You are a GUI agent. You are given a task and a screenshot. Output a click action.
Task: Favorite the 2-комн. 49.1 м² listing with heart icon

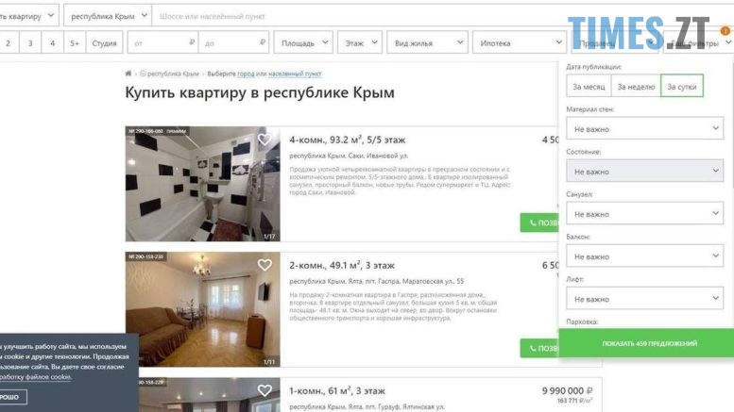tap(265, 265)
